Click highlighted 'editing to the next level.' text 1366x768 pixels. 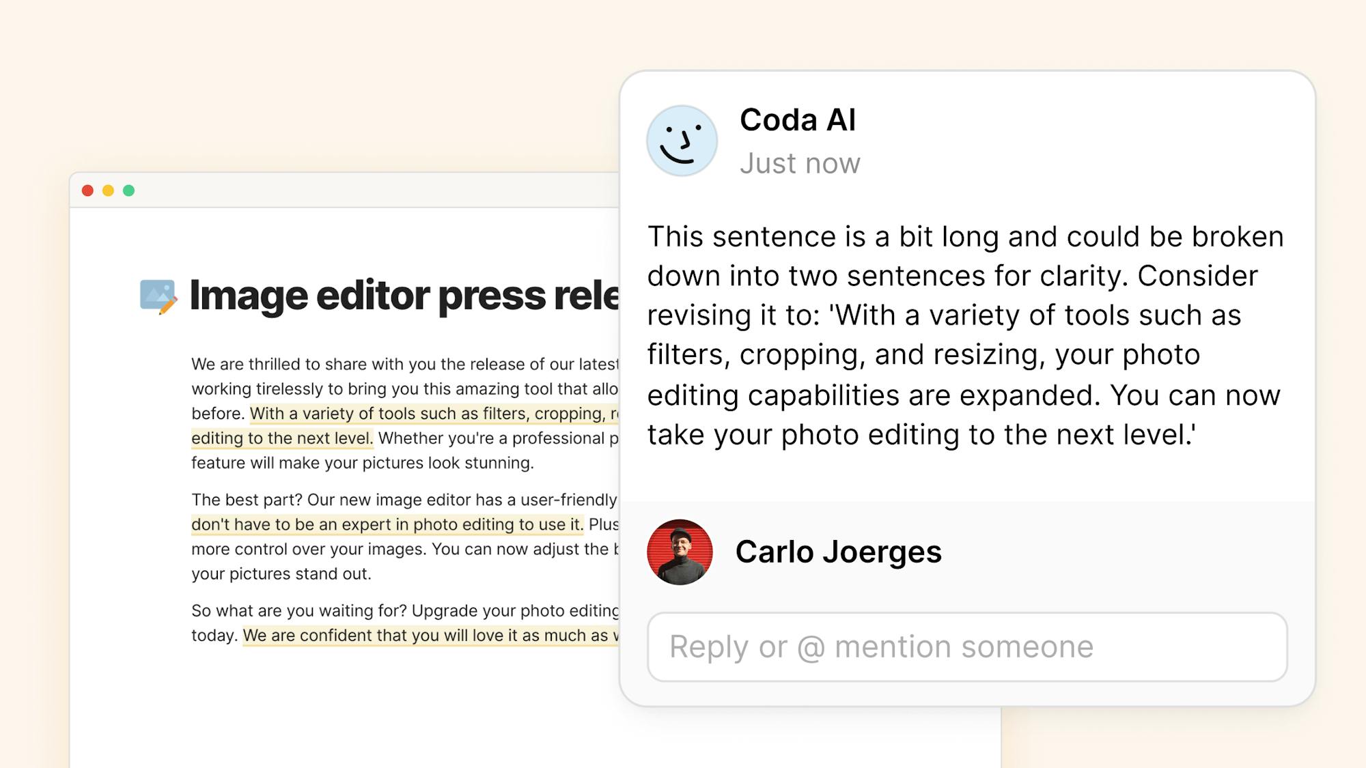point(282,438)
